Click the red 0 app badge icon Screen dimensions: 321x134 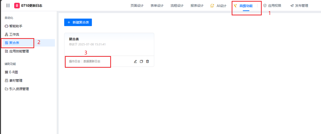(17, 6)
